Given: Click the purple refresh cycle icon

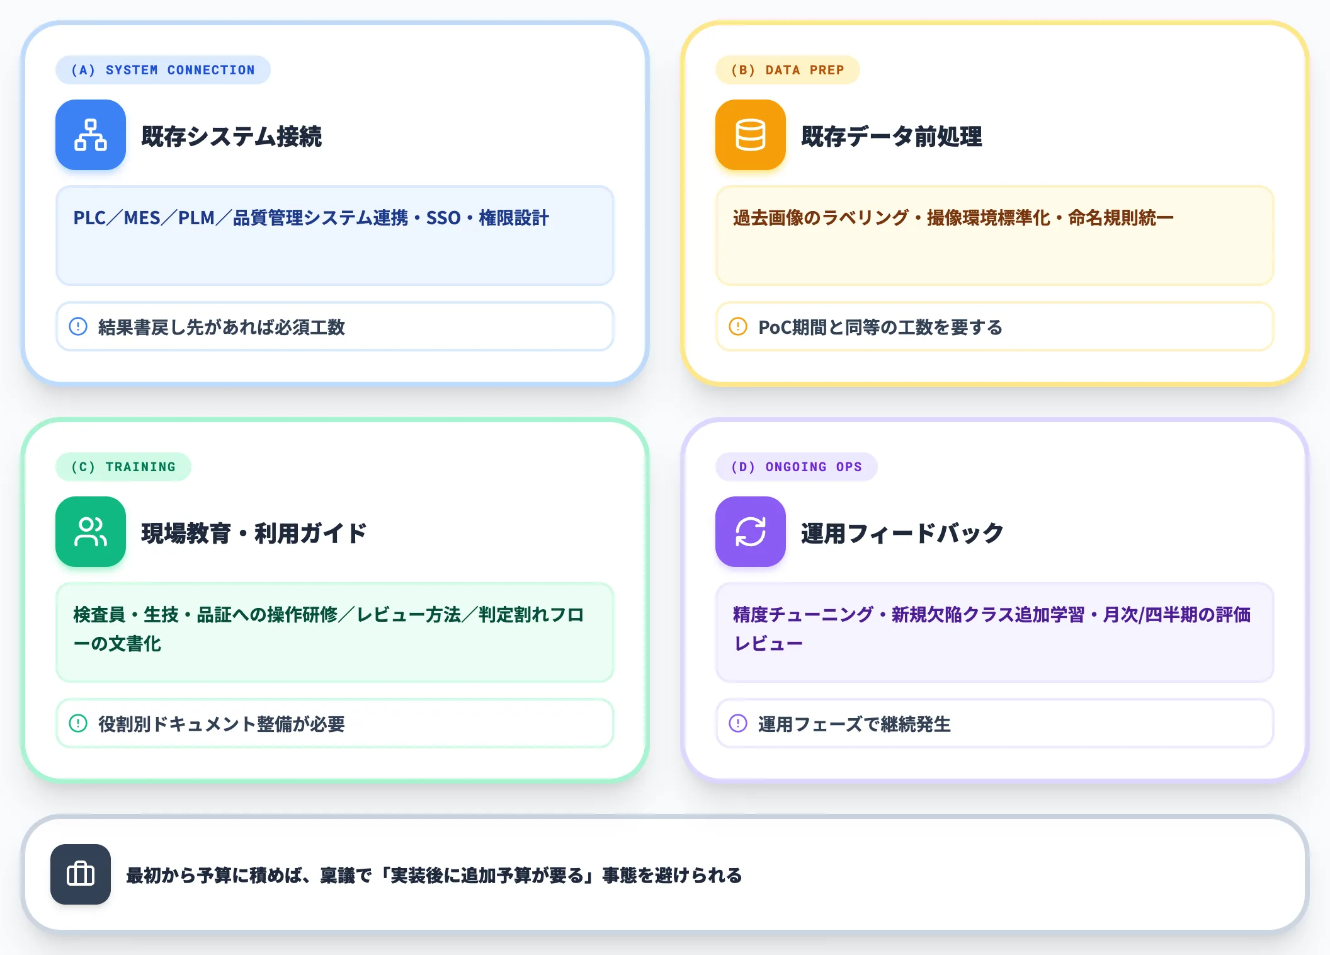Looking at the screenshot, I should pyautogui.click(x=751, y=532).
